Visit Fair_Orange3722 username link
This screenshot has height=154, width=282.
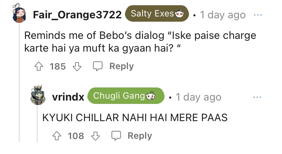pos(77,15)
